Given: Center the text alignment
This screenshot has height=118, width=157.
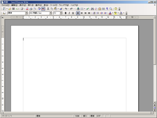Looking at the screenshot, I should coord(82,13).
